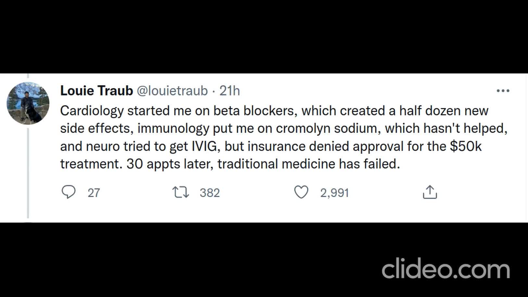
Task: Click the thread line below the avatar
Action: (28, 172)
